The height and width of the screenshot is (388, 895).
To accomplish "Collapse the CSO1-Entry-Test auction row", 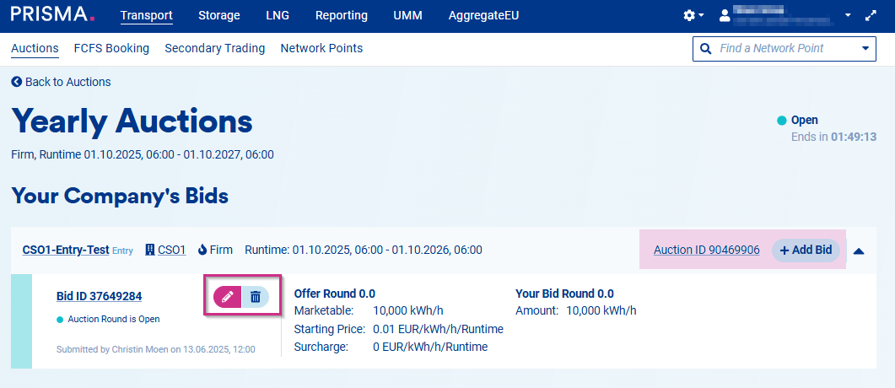I will tap(859, 251).
